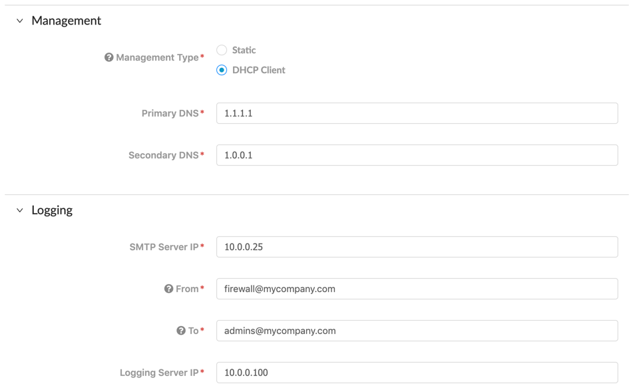Open the To field help tooltip
Screen dimensions: 631x392
[x=180, y=331]
